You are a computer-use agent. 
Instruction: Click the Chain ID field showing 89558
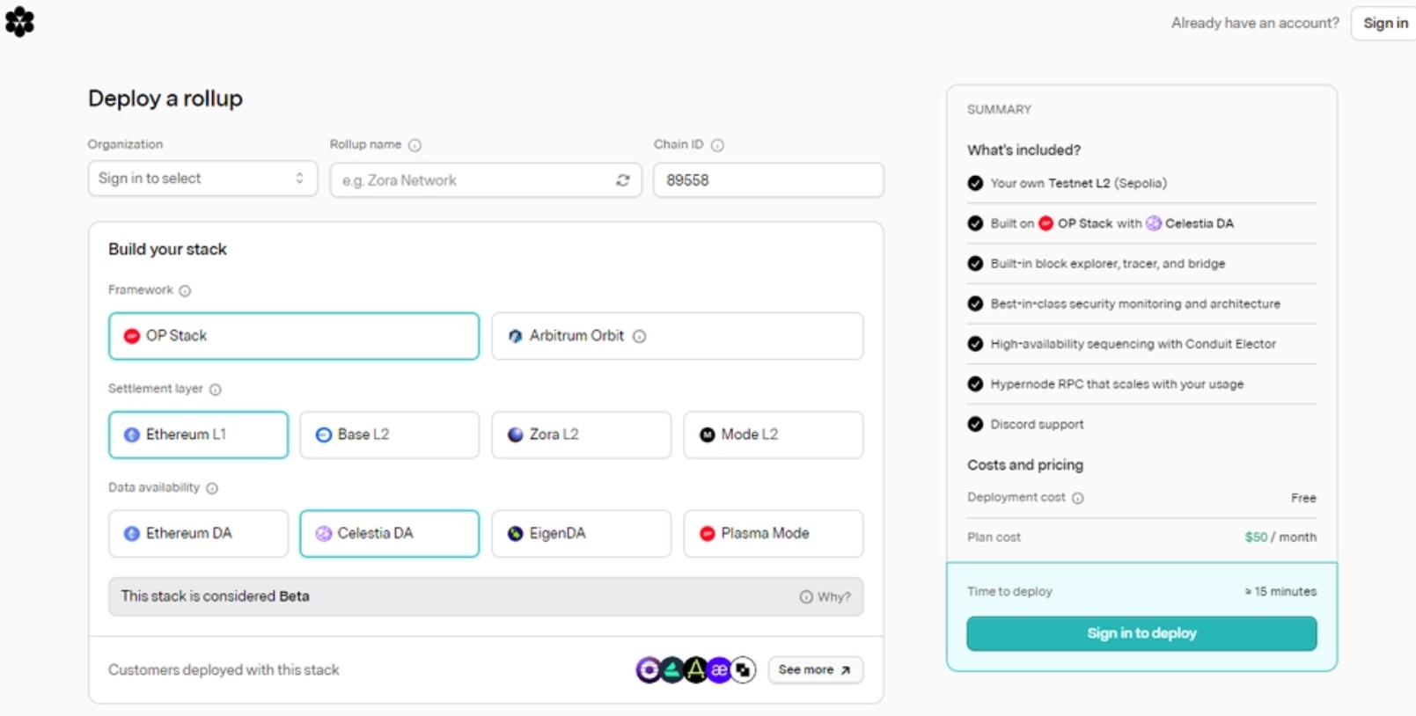pyautogui.click(x=768, y=180)
